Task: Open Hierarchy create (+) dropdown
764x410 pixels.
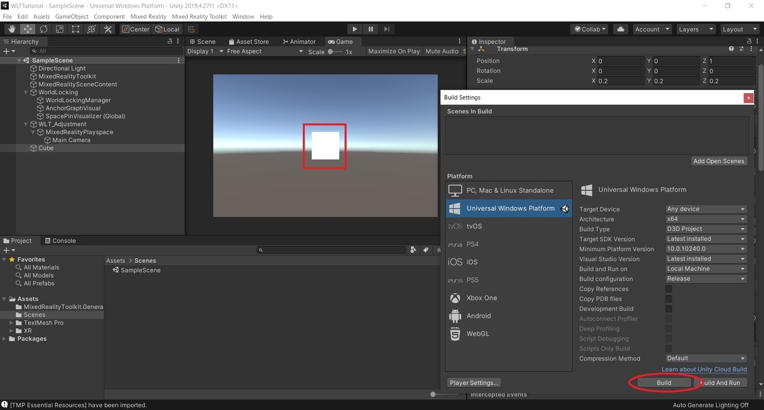Action: point(8,51)
